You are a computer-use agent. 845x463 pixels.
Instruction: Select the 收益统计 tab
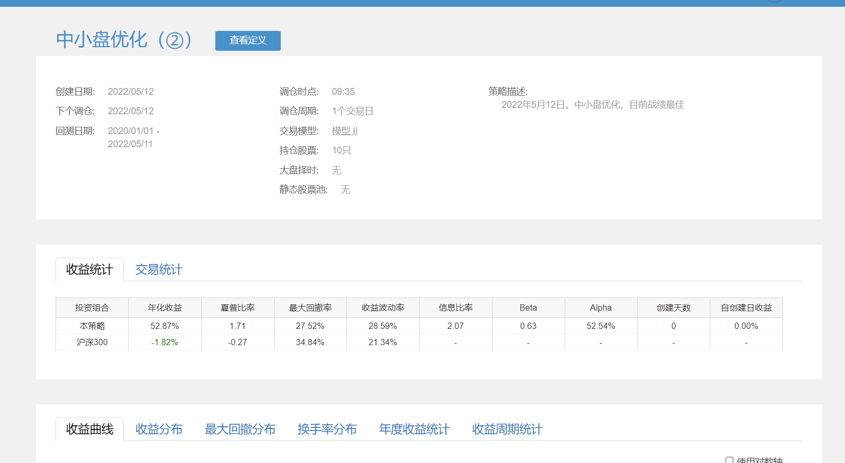(x=90, y=270)
